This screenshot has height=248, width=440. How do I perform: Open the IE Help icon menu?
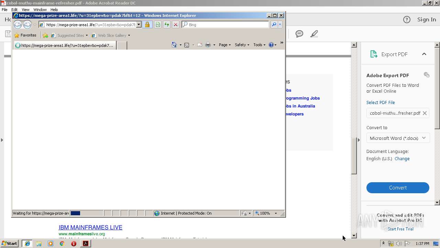pyautogui.click(x=273, y=45)
